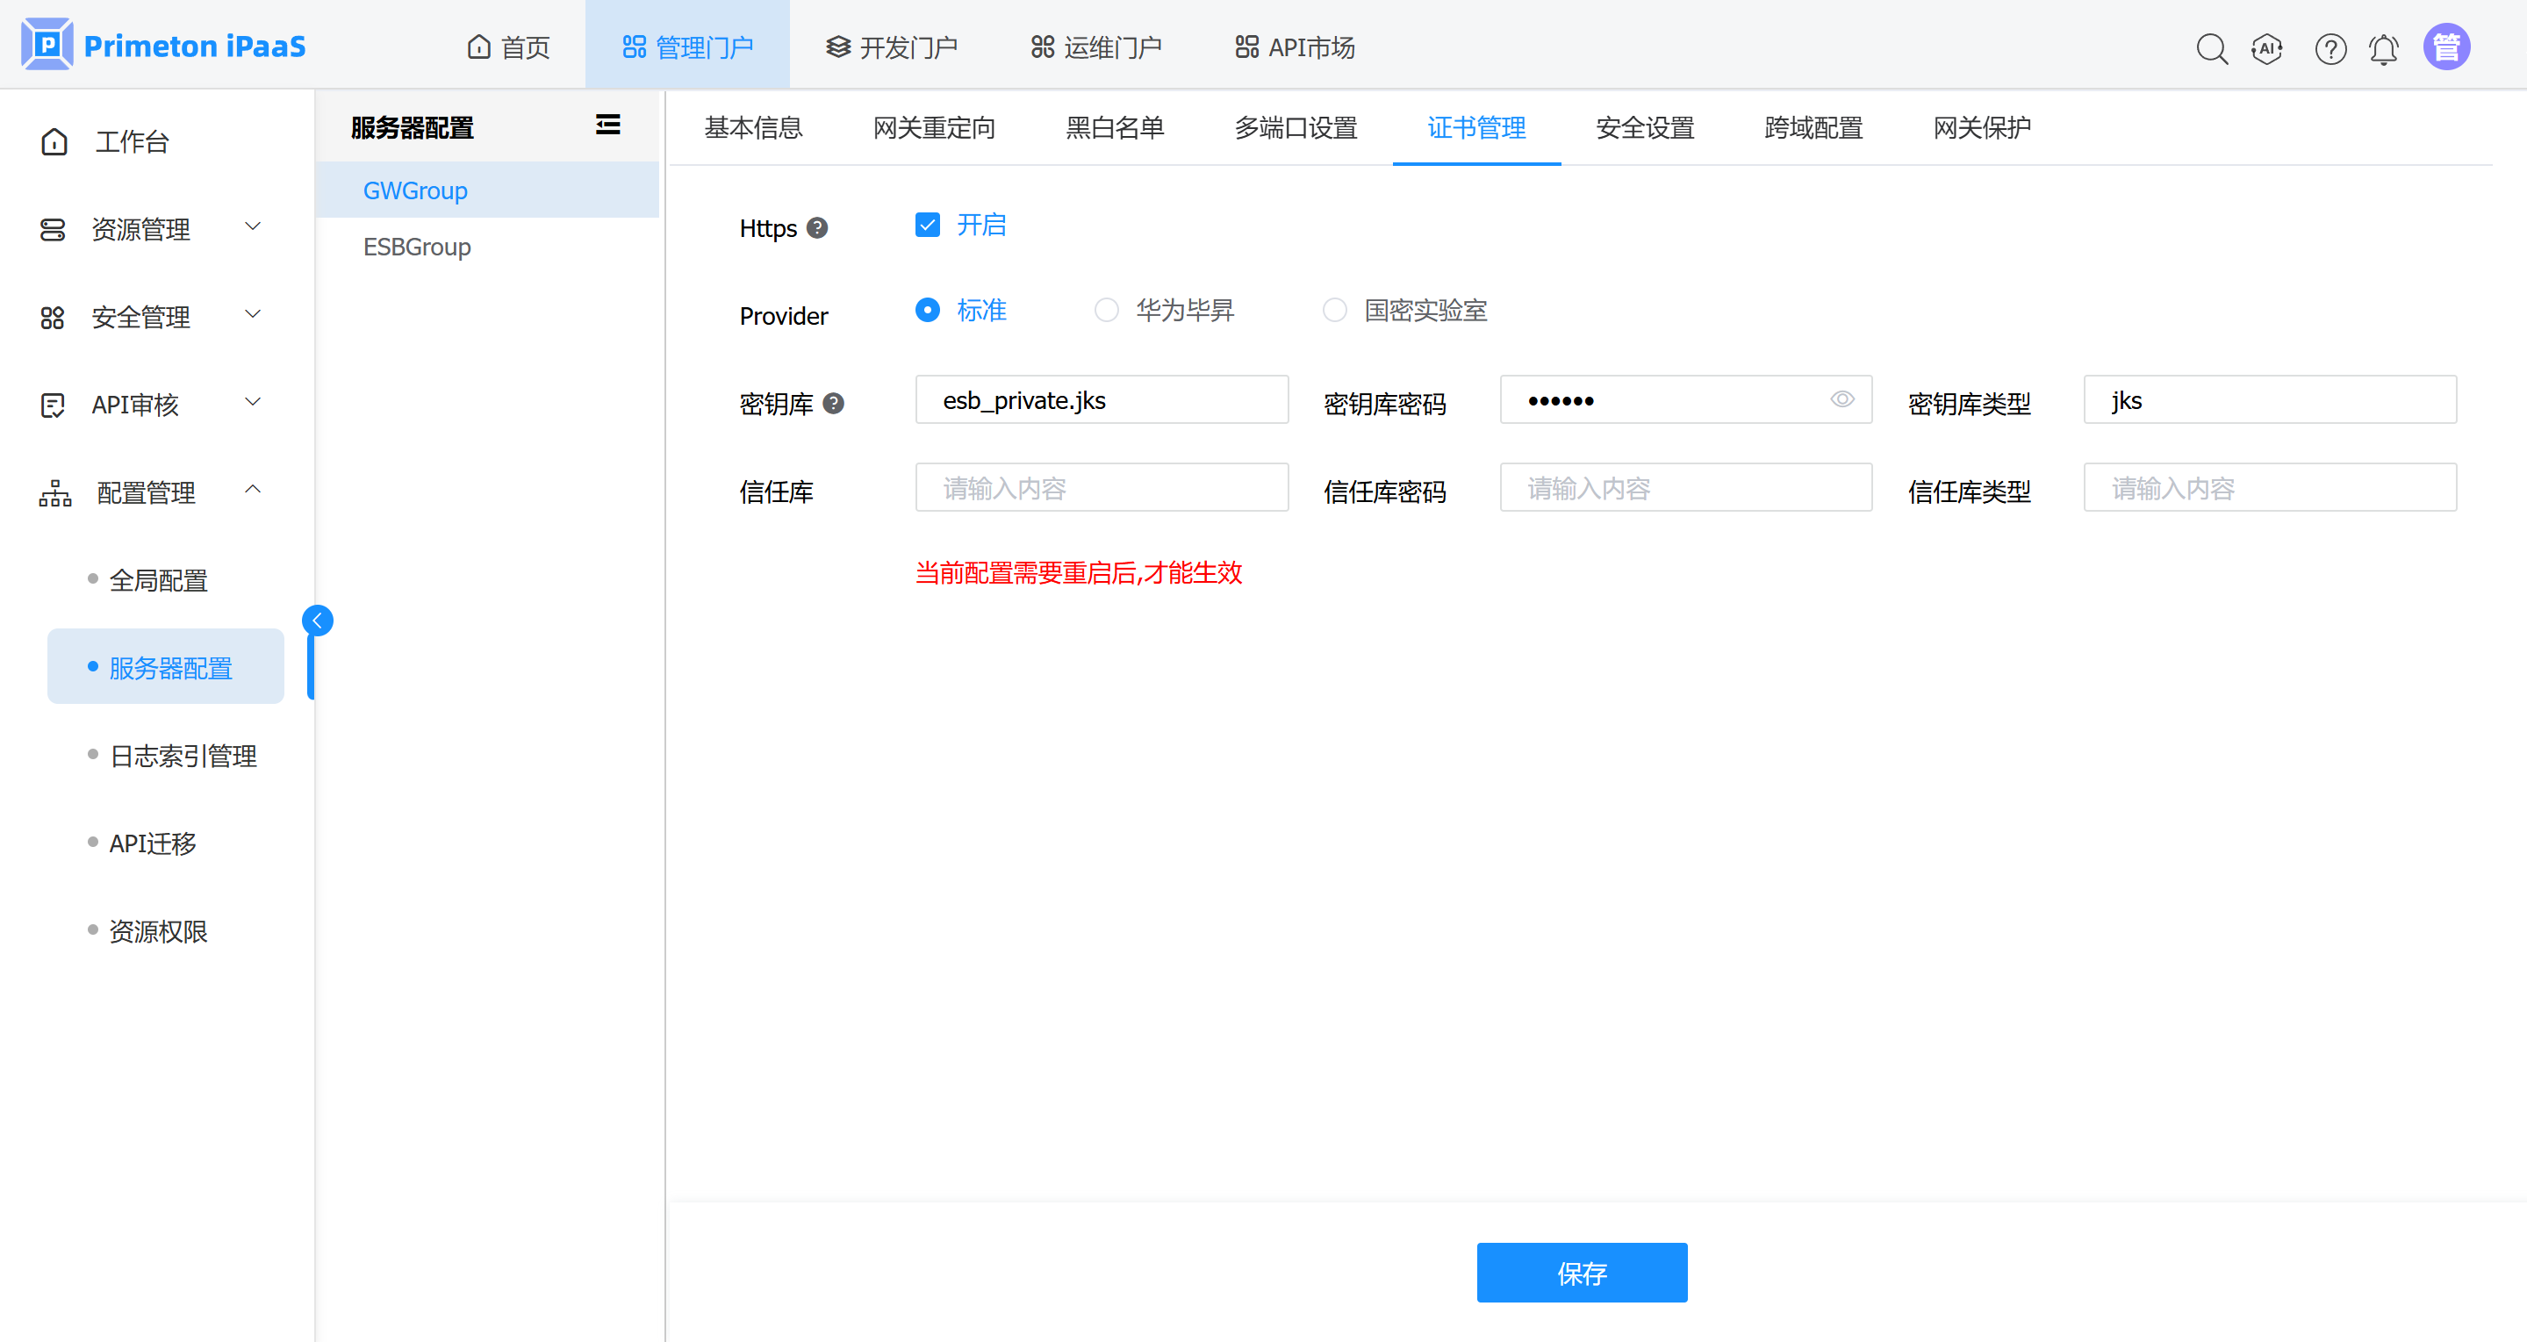
Task: Click the search magnifier icon in header
Action: coord(2211,48)
